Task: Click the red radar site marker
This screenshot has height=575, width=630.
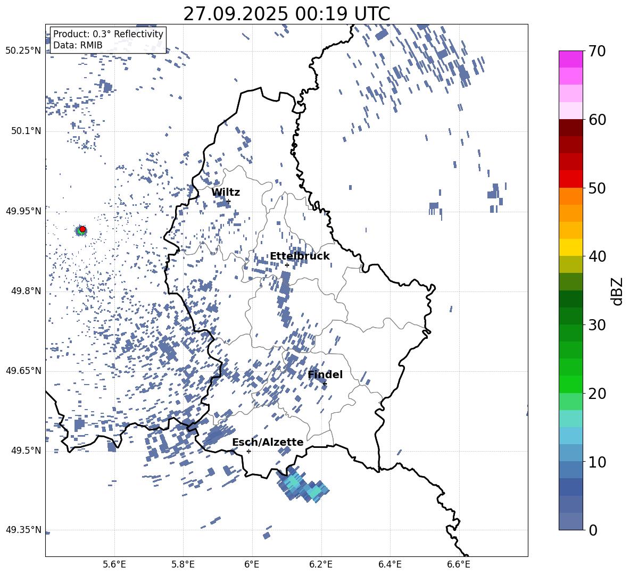Action: (x=82, y=229)
